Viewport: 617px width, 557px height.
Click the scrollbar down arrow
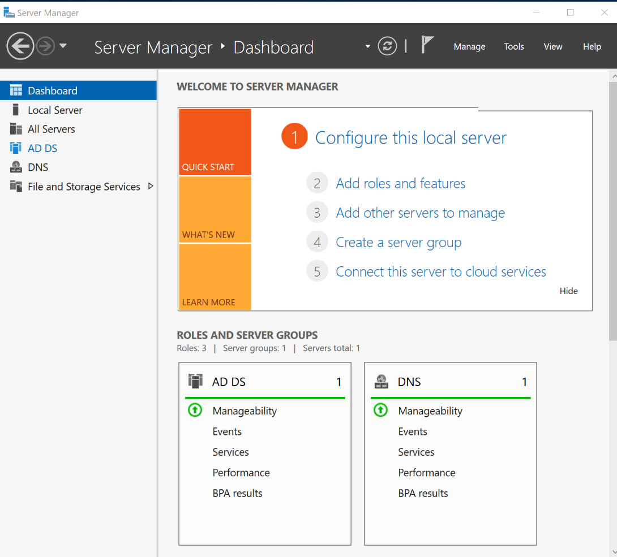614,551
